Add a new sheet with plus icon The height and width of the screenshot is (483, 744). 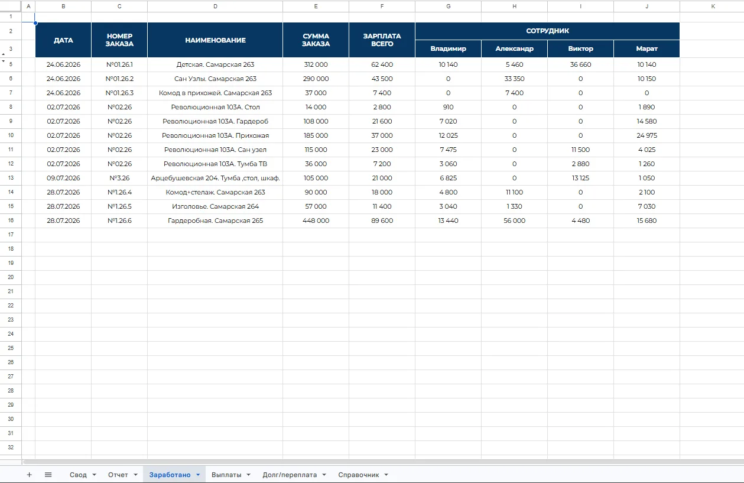pos(29,475)
